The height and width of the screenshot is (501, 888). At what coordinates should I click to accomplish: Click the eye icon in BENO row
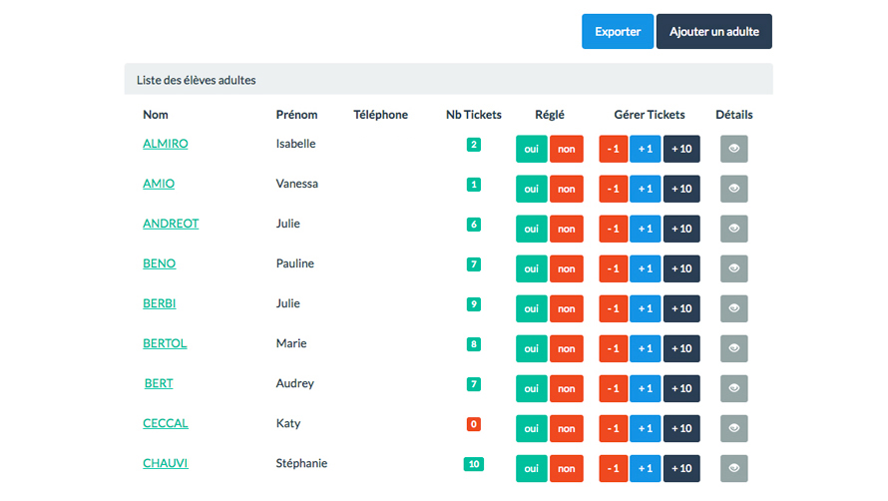click(733, 268)
